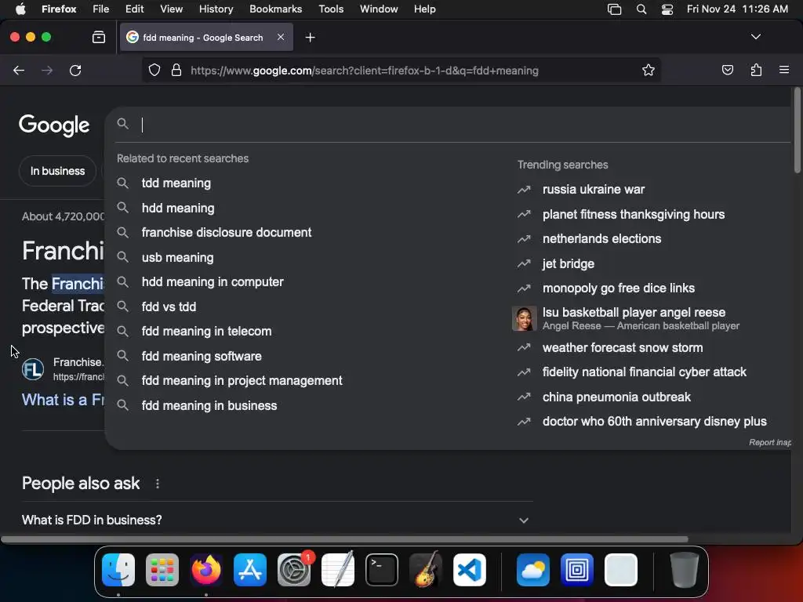Open the Tools menu
This screenshot has height=602, width=803.
331,9
